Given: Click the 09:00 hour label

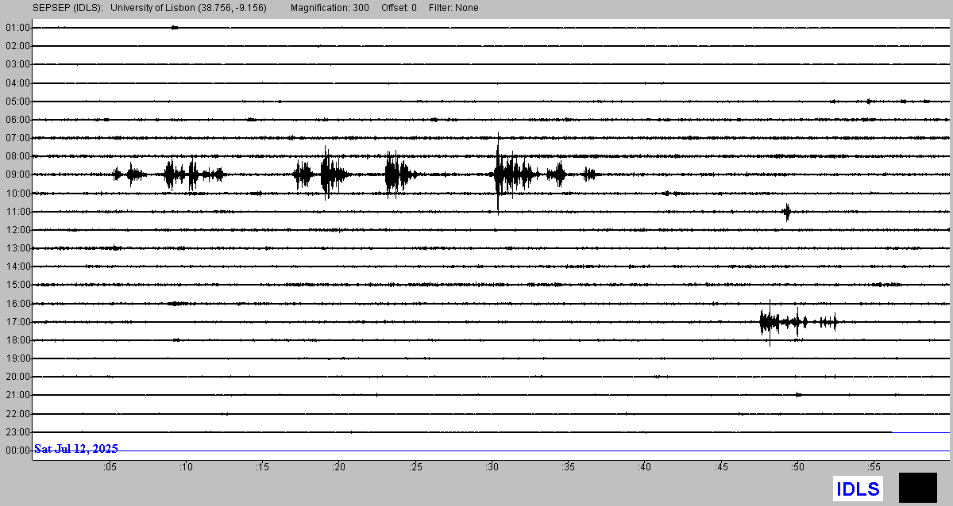Looking at the screenshot, I should (16, 174).
